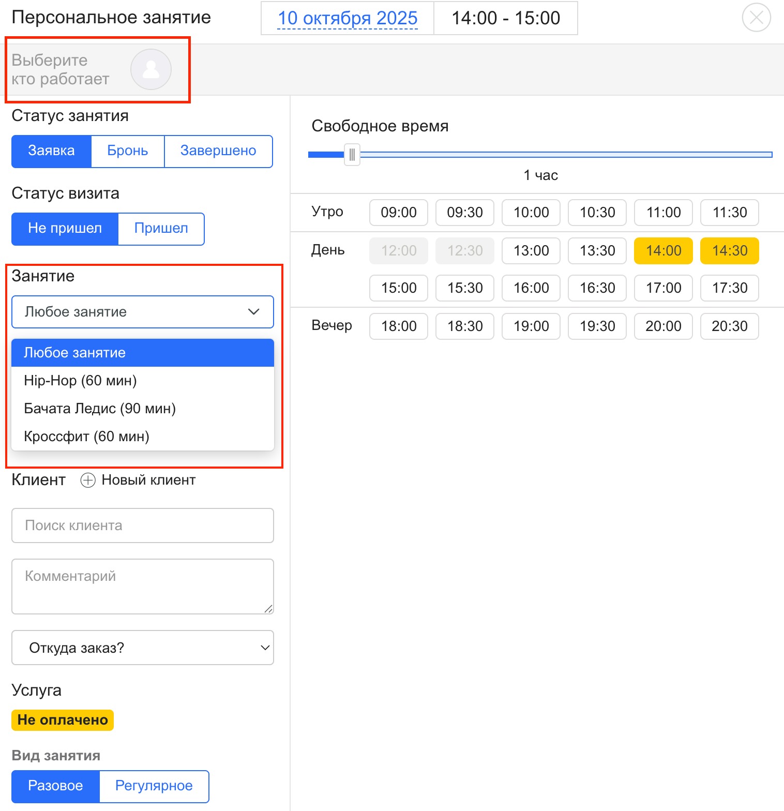Pick 'Кроссфит (60 мин)' lesson option
The image size is (784, 811).
[86, 437]
